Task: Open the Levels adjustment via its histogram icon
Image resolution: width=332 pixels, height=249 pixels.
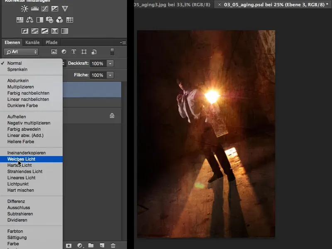Action: pos(35,8)
